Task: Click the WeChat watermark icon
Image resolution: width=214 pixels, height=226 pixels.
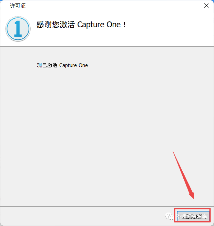Action: click(170, 216)
